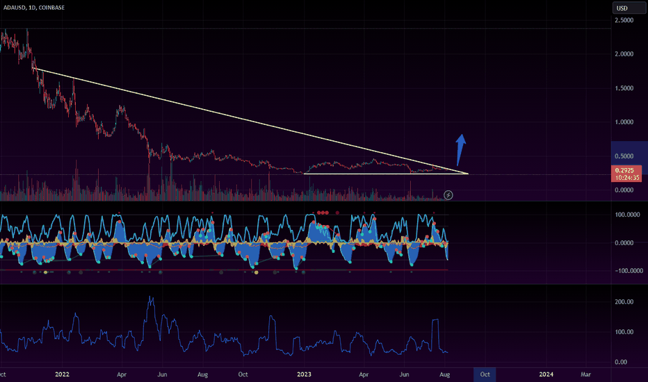Click the 2.5000 price axis label
This screenshot has height=382, width=648.
(624, 20)
